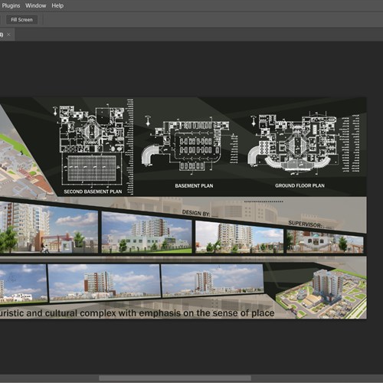Click the "SUPERVISOR:" text label
Screen dimensions: 383x383
[x=305, y=224]
